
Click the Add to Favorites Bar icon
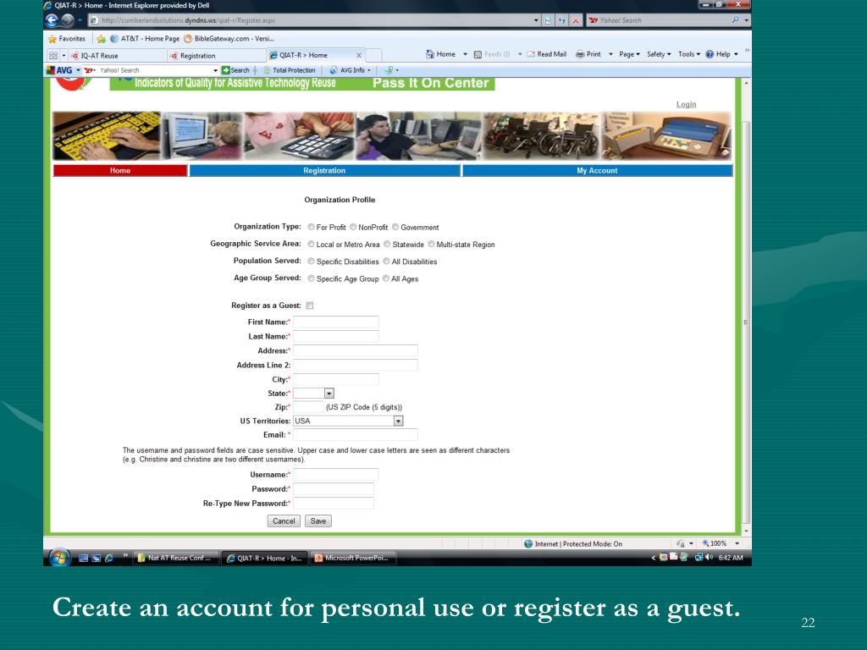coord(101,39)
